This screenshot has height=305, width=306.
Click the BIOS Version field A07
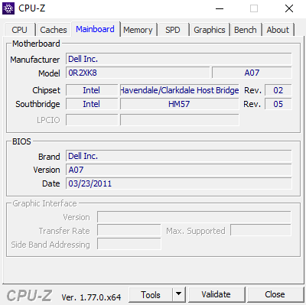(x=179, y=170)
